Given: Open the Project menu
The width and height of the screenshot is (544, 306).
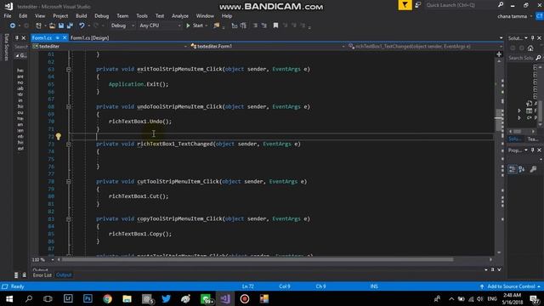Looking at the screenshot, I should click(60, 16).
